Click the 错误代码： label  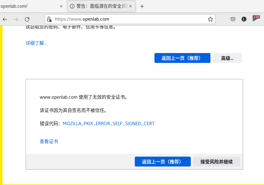pyautogui.click(x=50, y=124)
